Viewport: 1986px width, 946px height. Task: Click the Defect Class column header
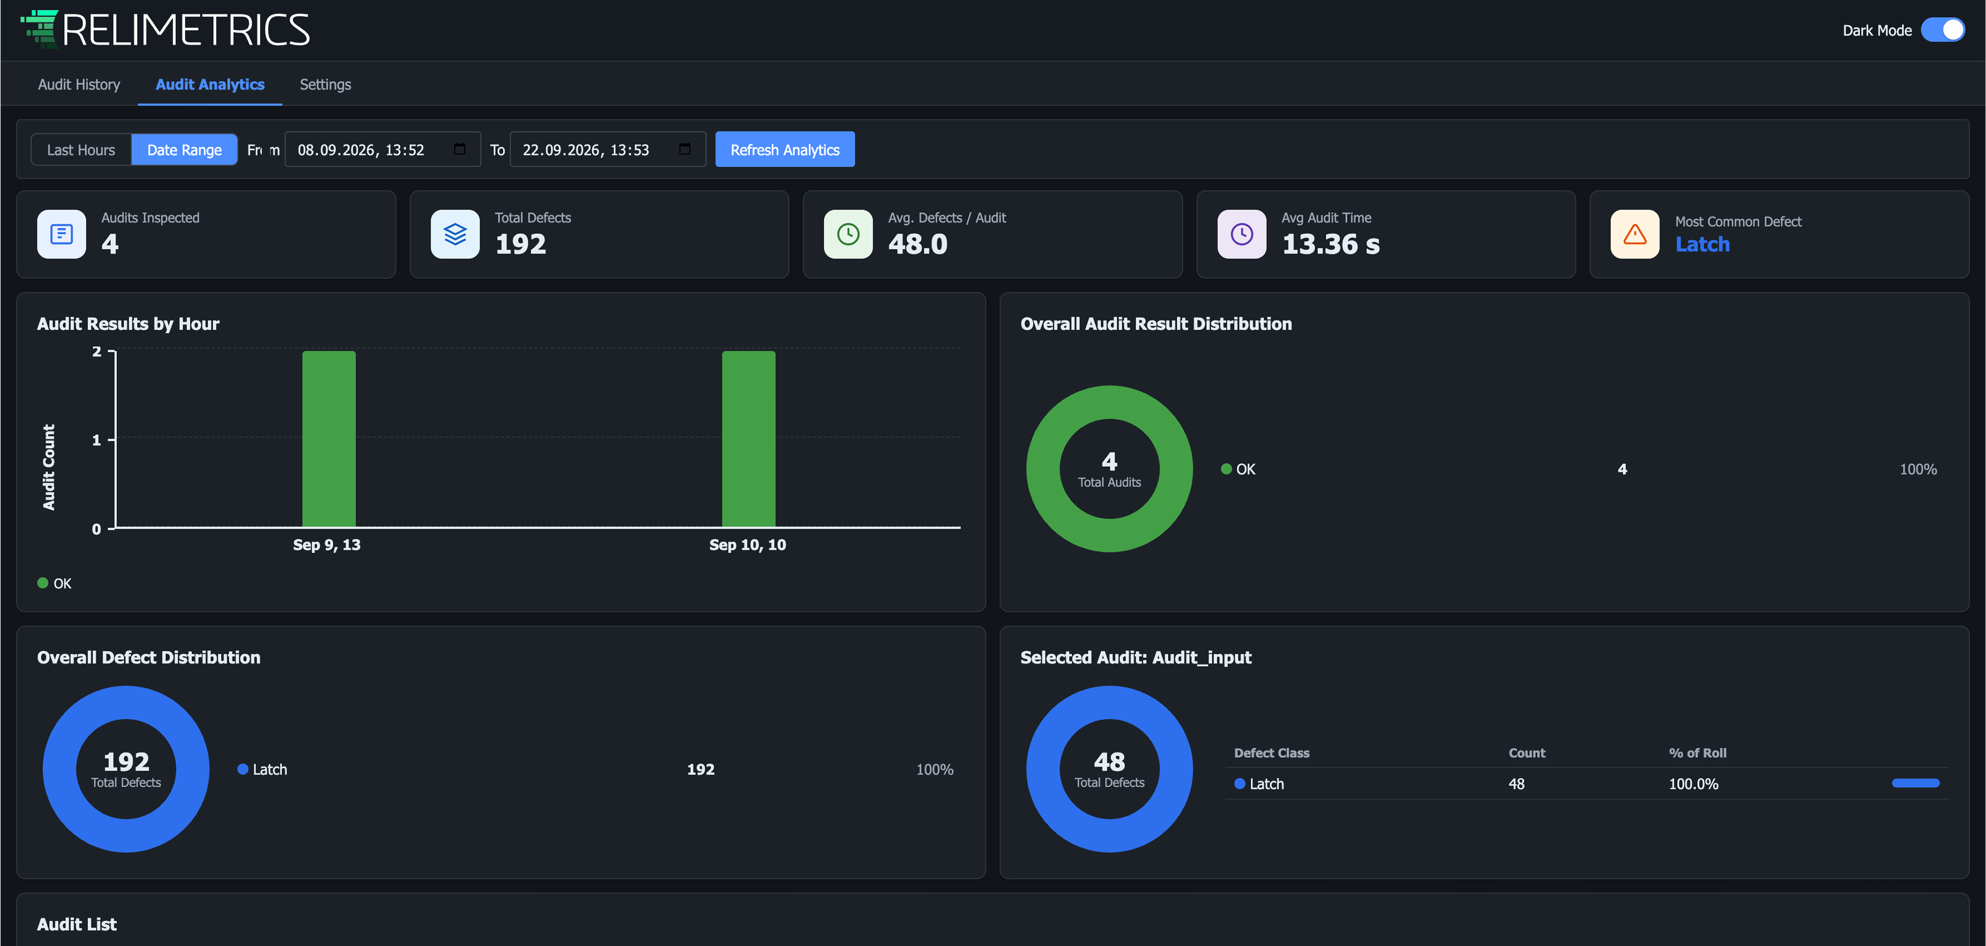1271,752
